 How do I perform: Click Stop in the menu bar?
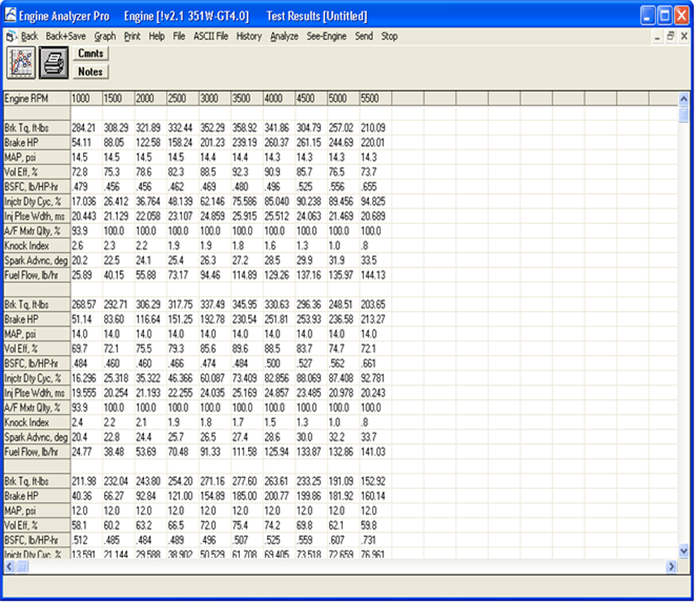click(389, 37)
